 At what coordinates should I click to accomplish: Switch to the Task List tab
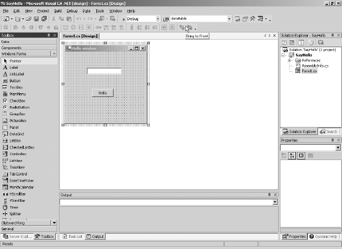pos(72,237)
